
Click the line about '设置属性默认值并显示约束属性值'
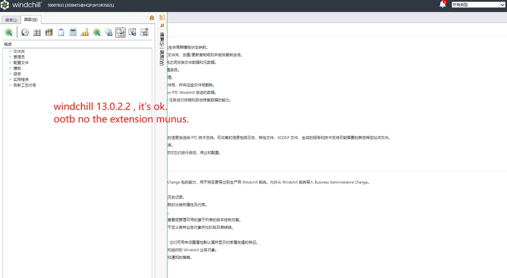click(x=213, y=242)
